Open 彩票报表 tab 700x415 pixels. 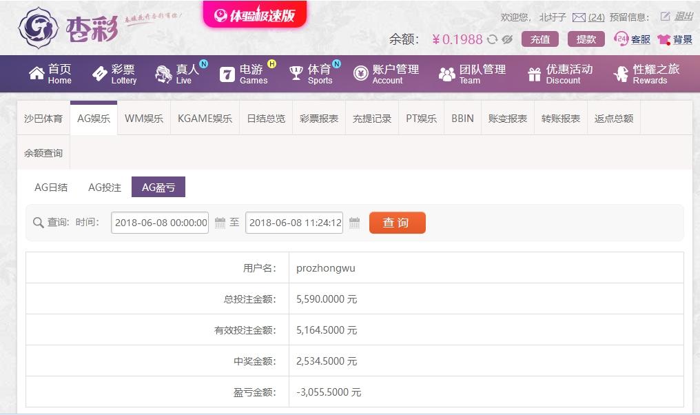click(x=319, y=119)
